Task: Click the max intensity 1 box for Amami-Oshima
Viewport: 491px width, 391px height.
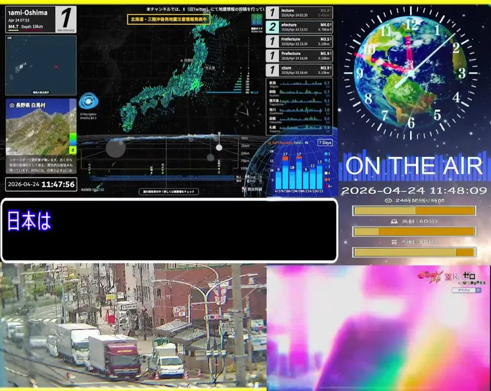Action: pos(66,20)
